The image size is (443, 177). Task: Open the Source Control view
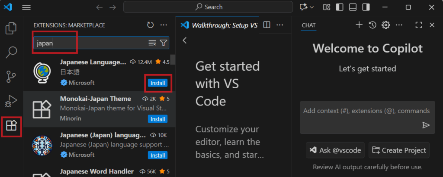coord(11,78)
